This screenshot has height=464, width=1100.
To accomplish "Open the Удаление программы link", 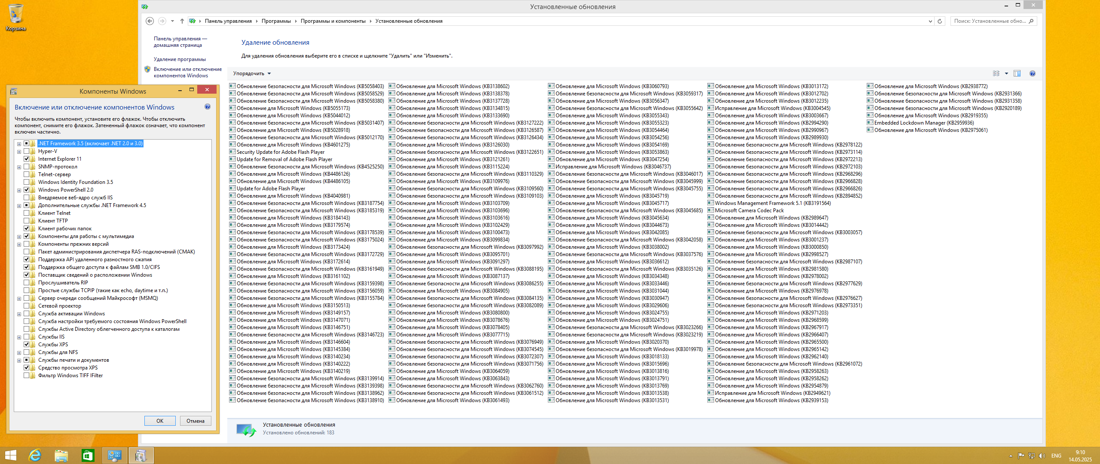I will click(x=180, y=59).
